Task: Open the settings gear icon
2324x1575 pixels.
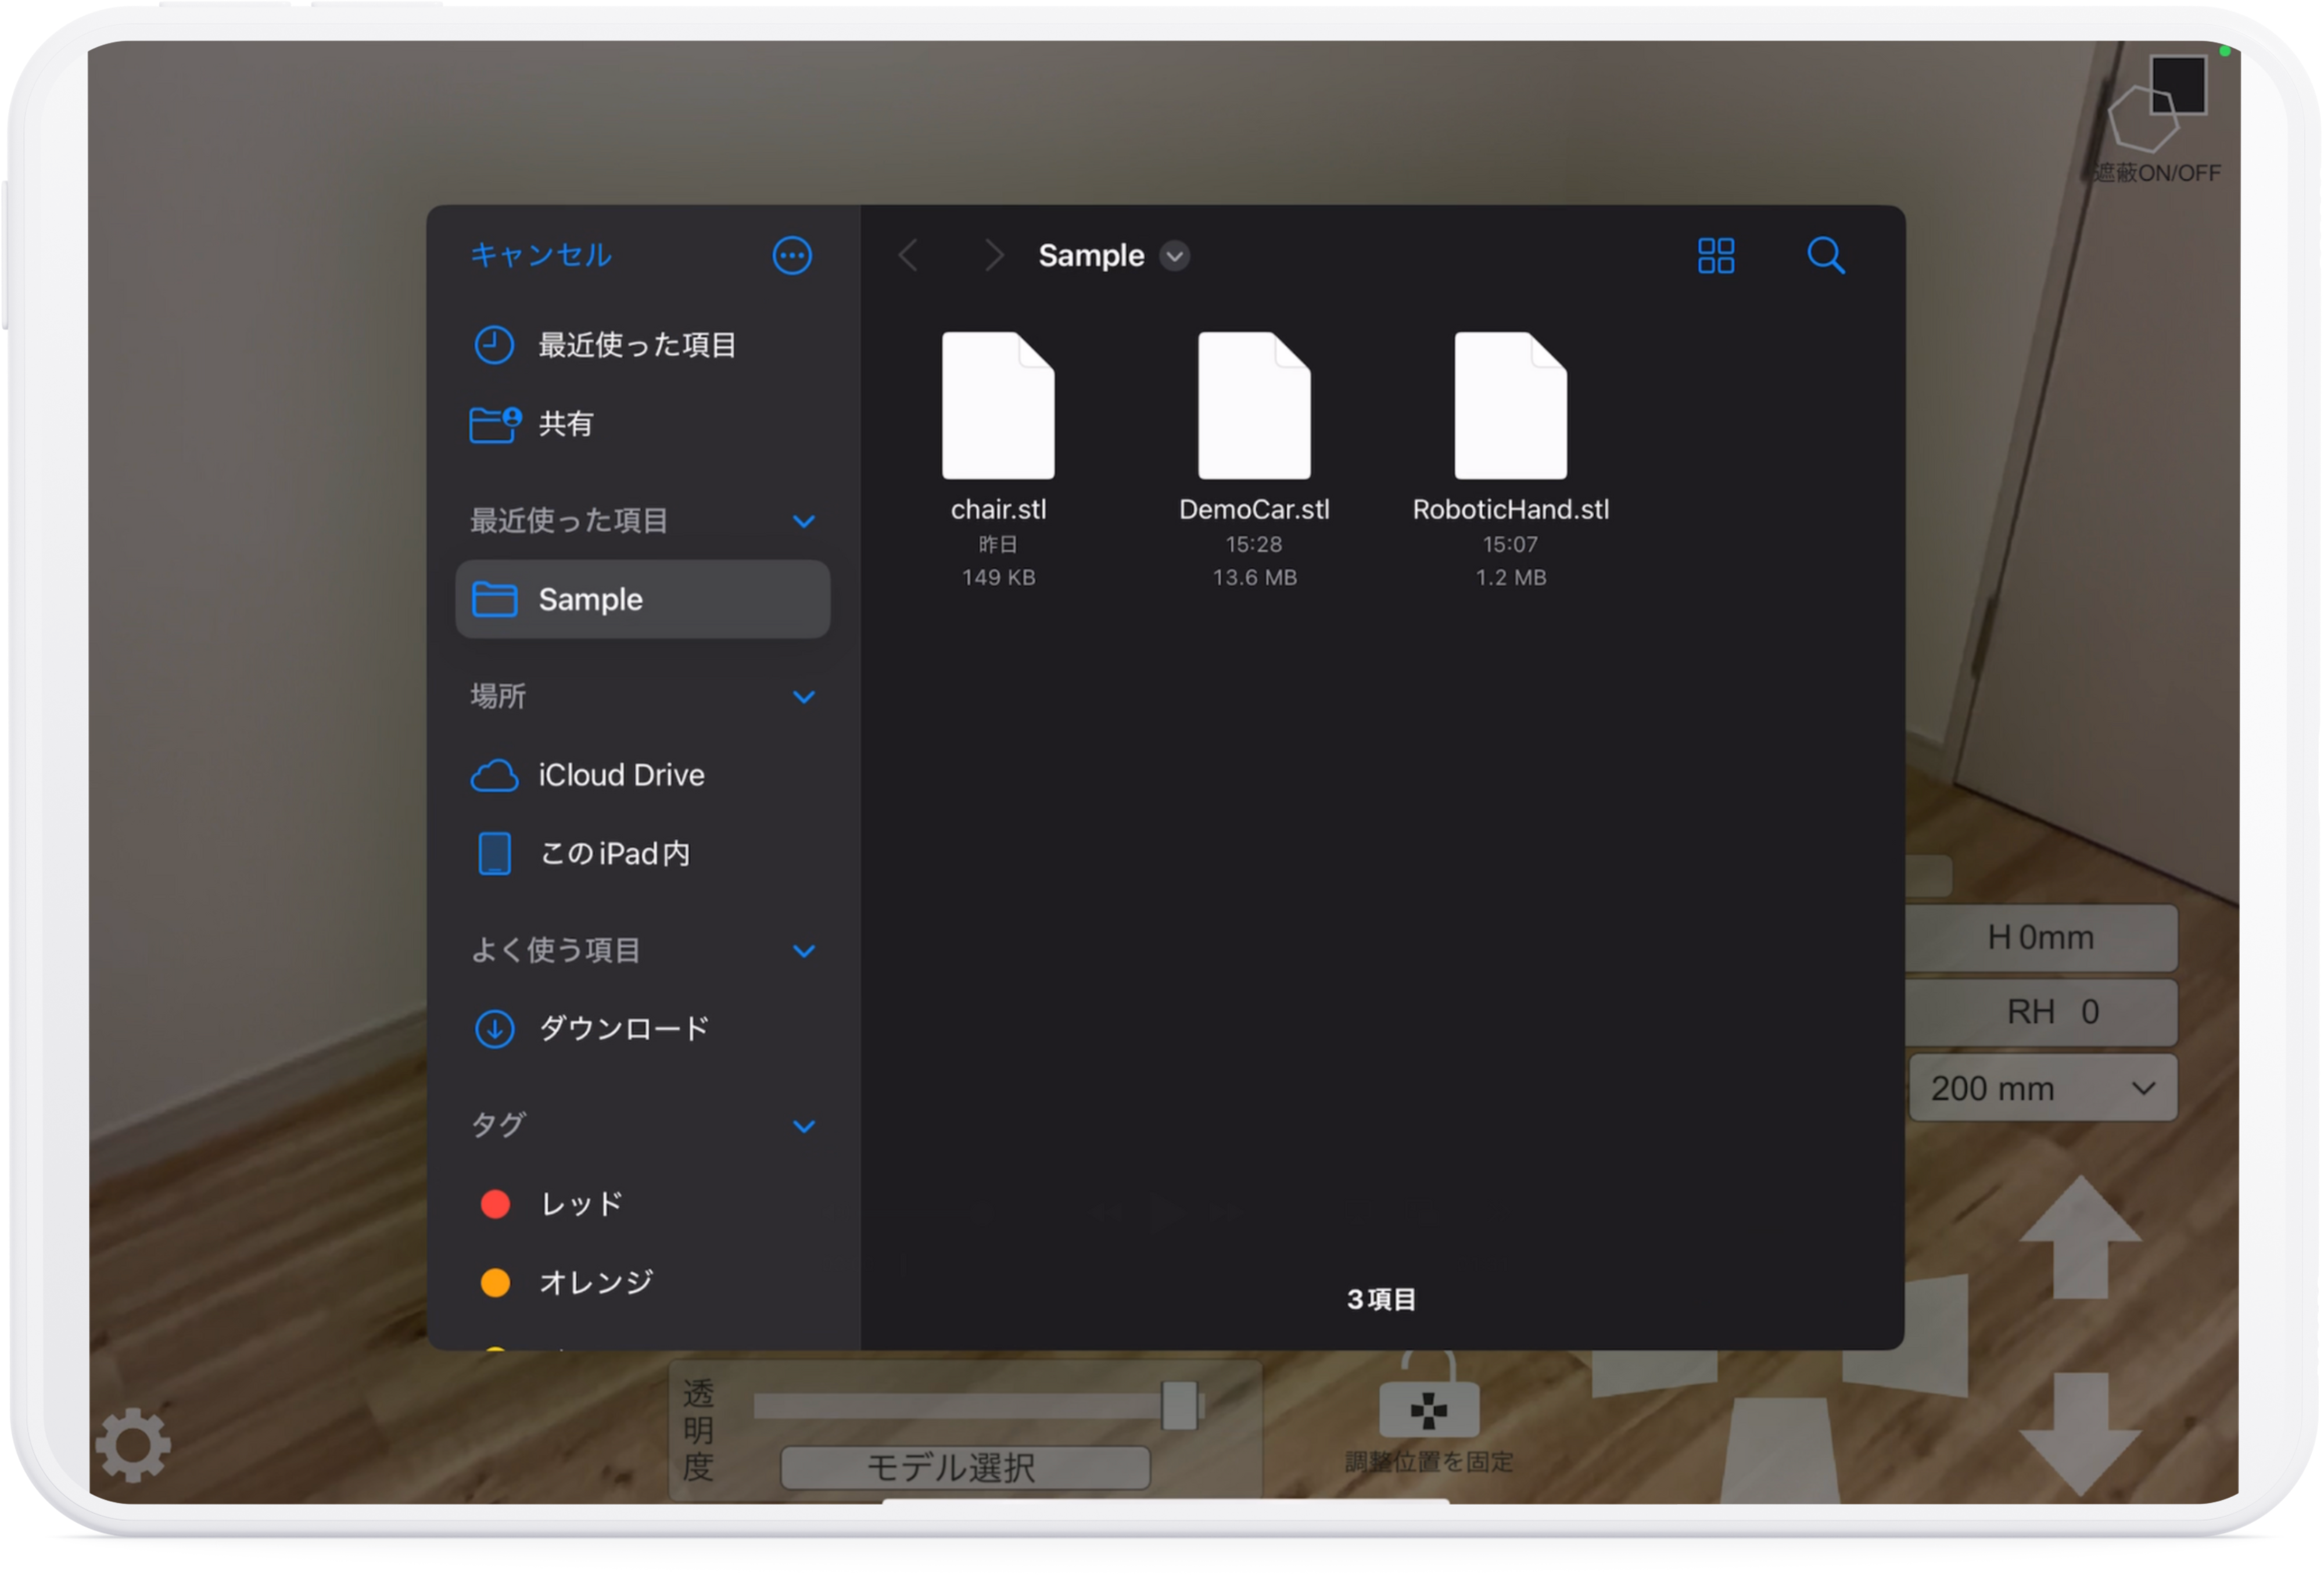Action: pos(133,1445)
